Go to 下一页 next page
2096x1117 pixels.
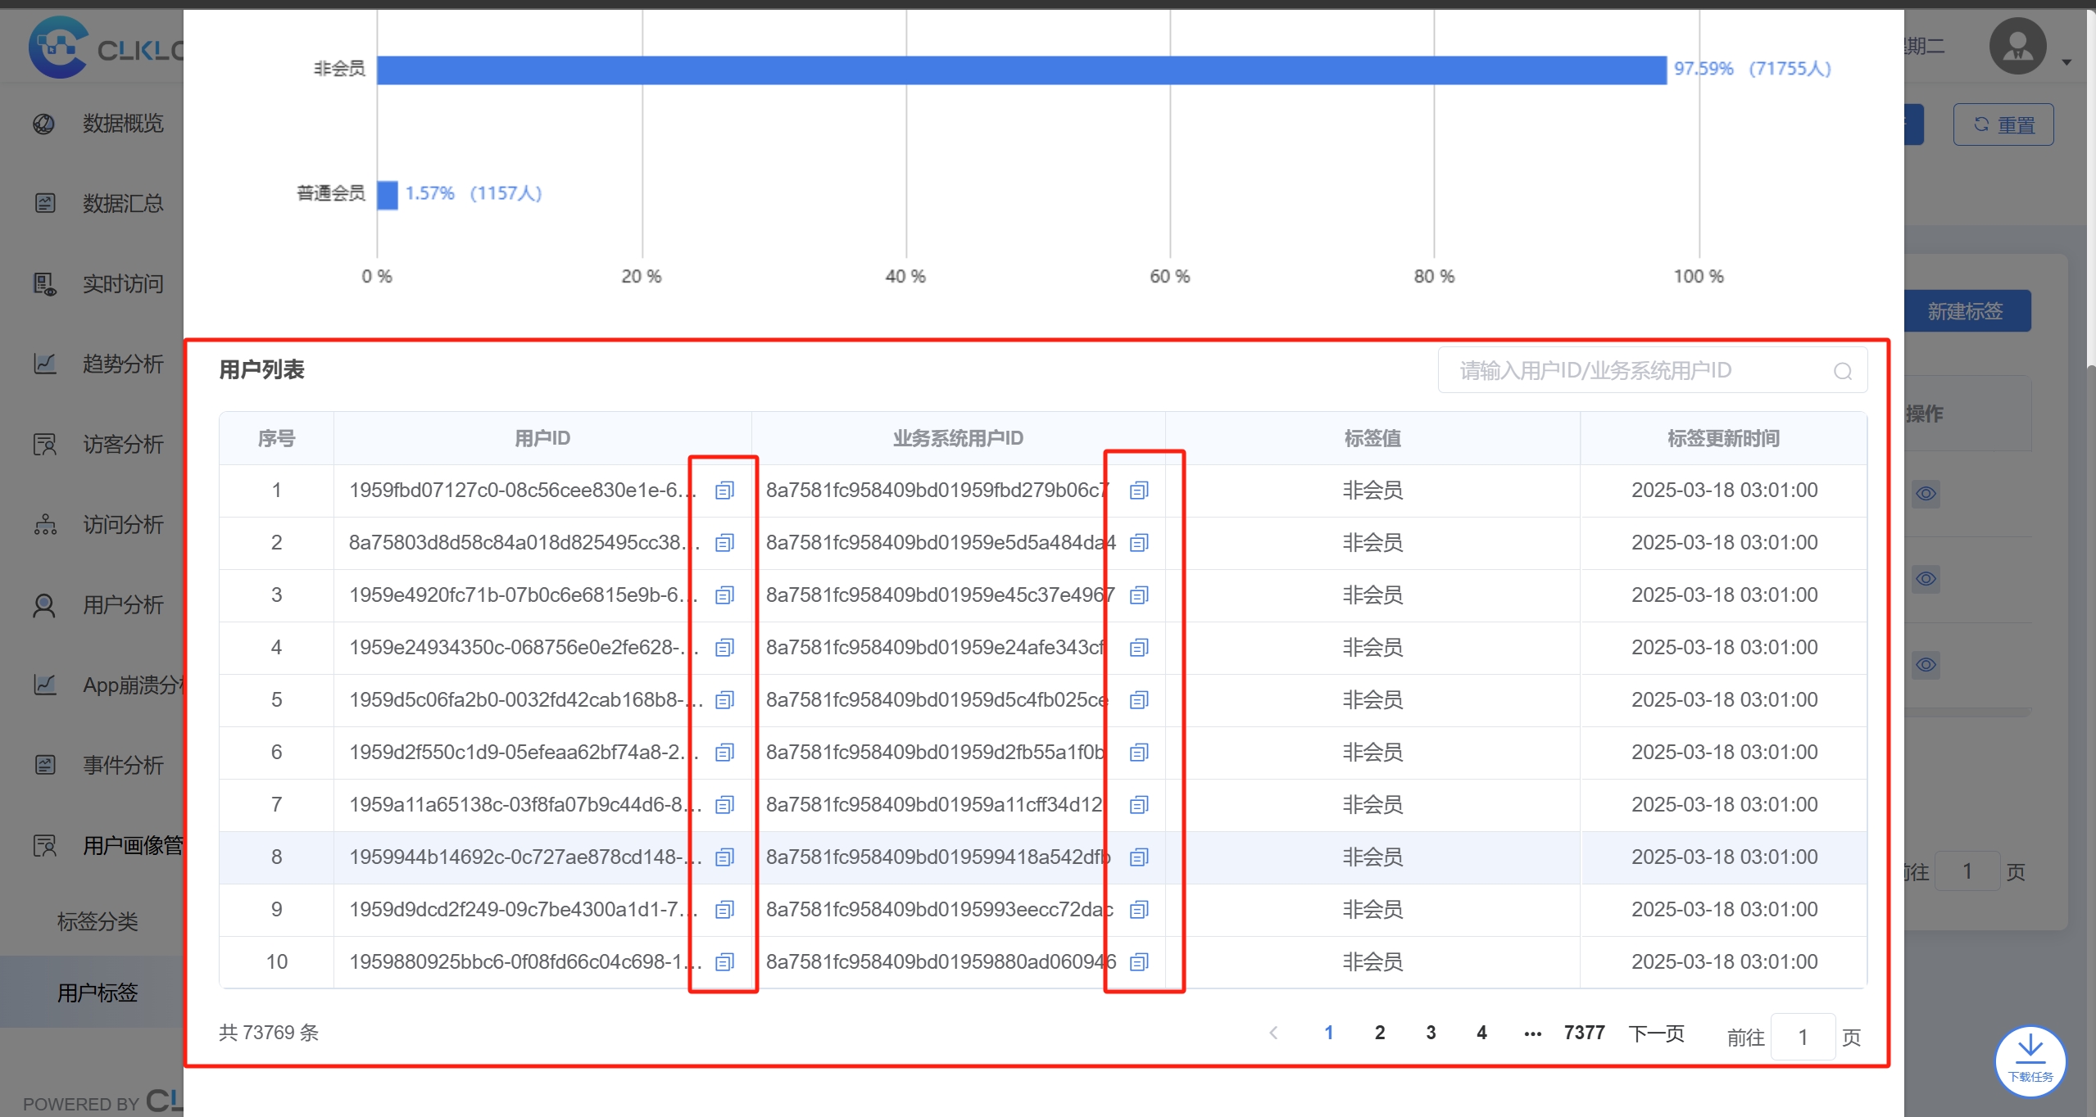(1656, 1033)
